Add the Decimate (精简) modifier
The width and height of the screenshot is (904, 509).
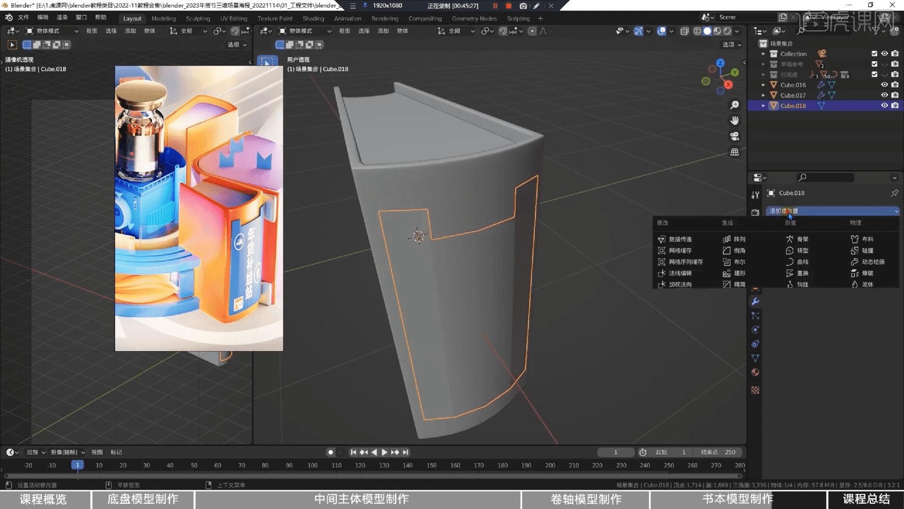[734, 284]
